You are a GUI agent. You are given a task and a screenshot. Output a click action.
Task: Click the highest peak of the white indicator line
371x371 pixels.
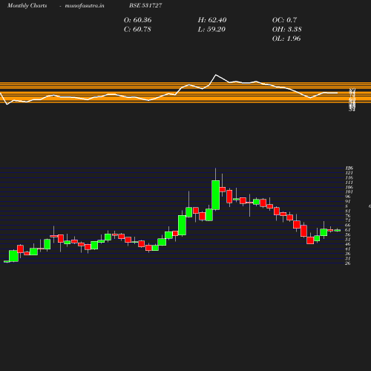tap(216, 74)
